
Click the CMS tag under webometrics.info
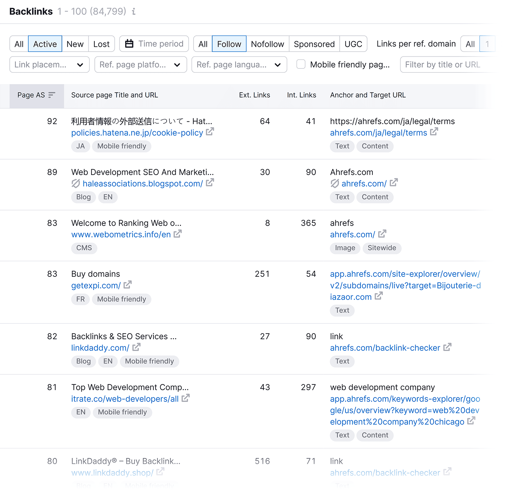click(84, 248)
